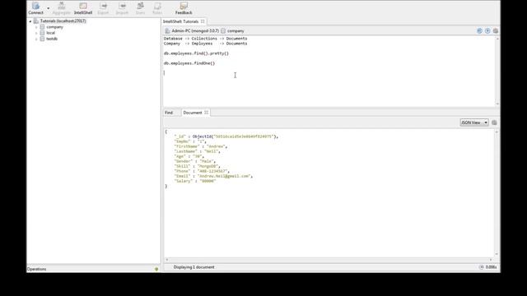The image size is (527, 296).
Task: Click the Aggregate toolbar icon
Action: pos(61,8)
